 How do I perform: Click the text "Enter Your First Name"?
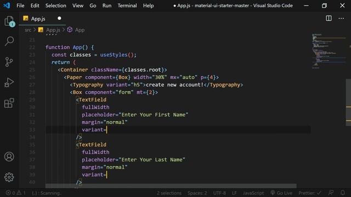point(154,114)
